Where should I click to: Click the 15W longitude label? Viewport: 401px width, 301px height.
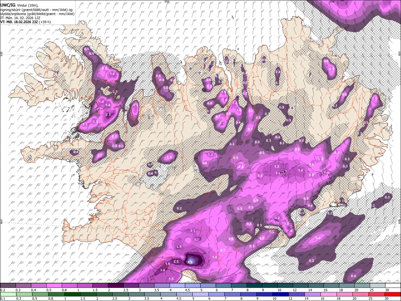click(x=332, y=2)
